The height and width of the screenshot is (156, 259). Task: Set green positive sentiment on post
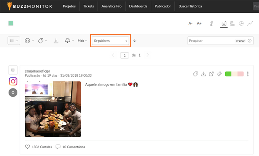[228, 74]
